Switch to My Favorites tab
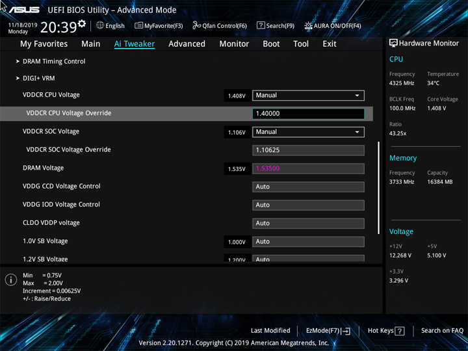The image size is (468, 351). click(44, 44)
